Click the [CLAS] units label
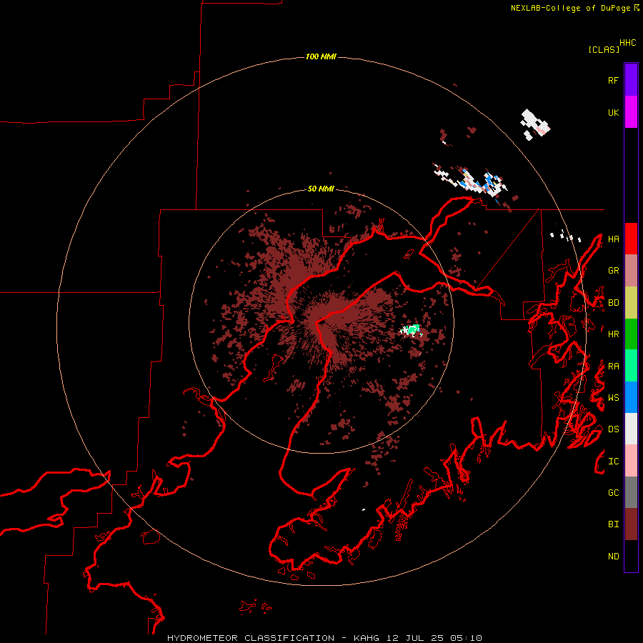 pyautogui.click(x=604, y=49)
